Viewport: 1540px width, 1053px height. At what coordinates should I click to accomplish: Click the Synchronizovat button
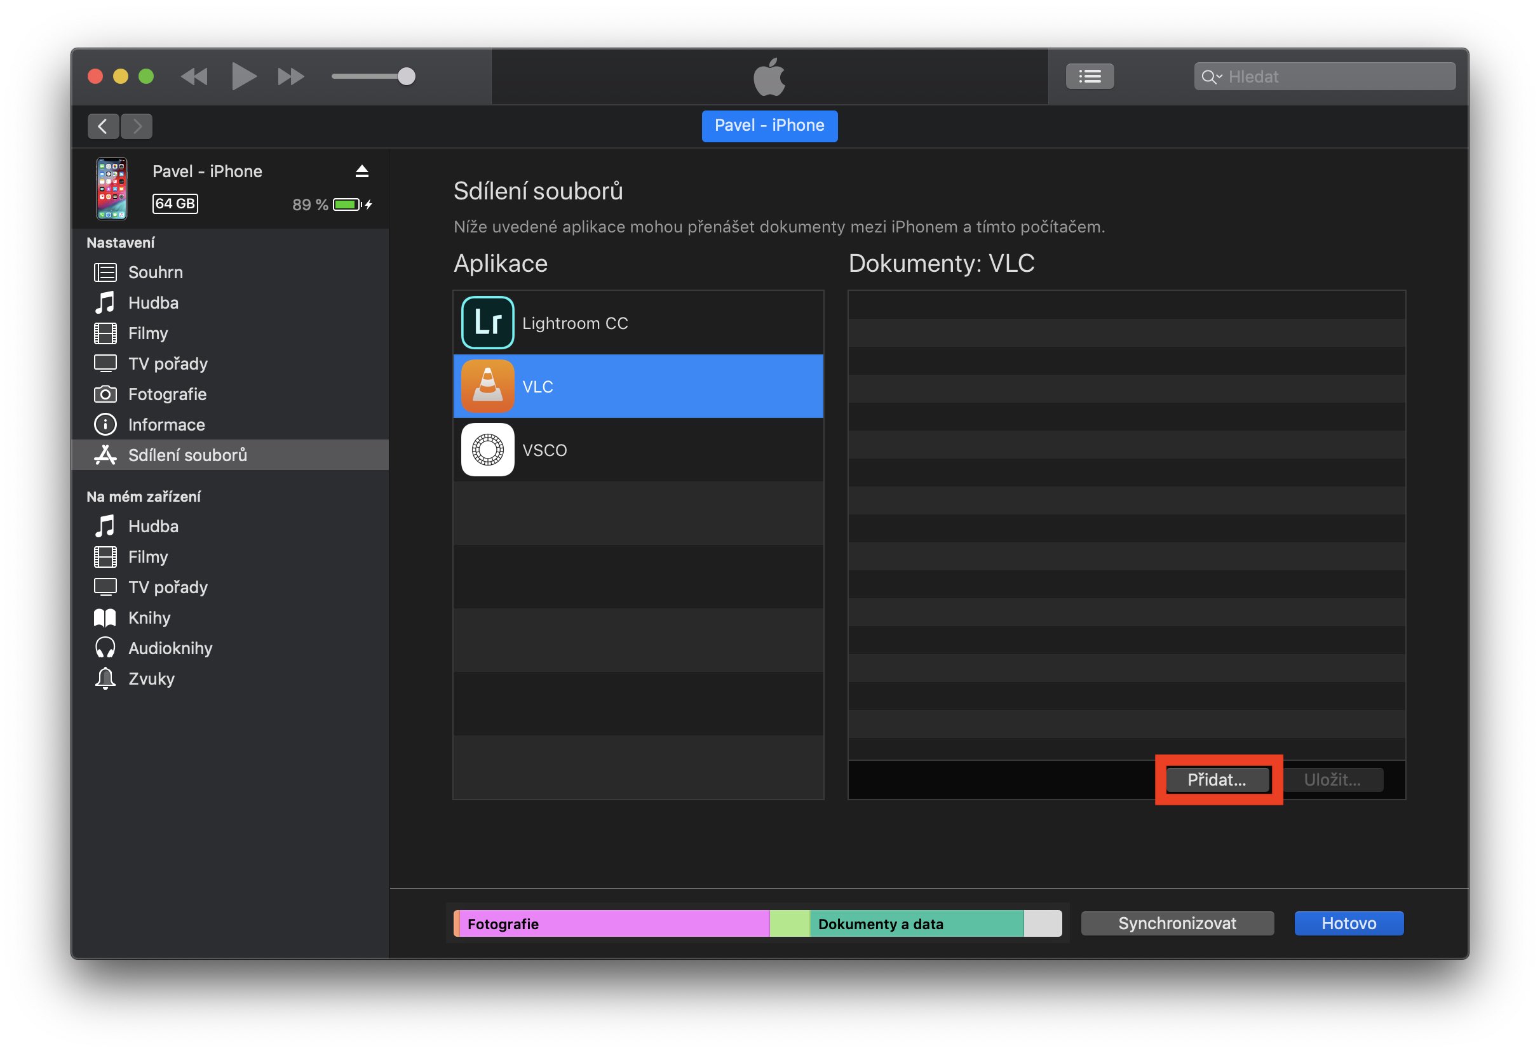[x=1177, y=924]
